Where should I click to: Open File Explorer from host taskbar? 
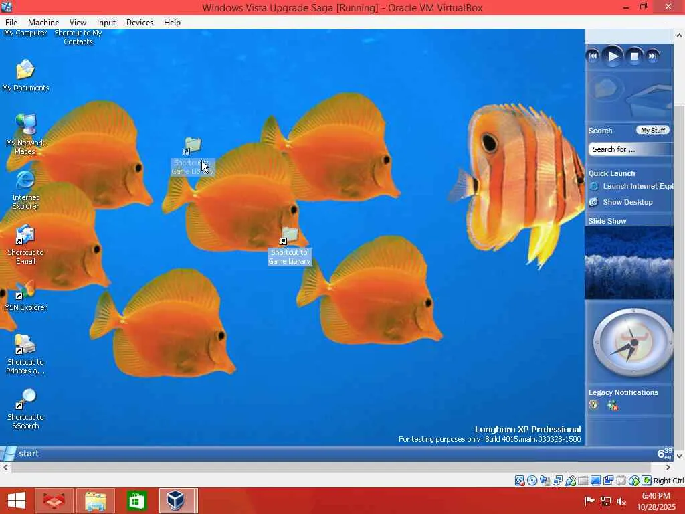[x=96, y=501]
